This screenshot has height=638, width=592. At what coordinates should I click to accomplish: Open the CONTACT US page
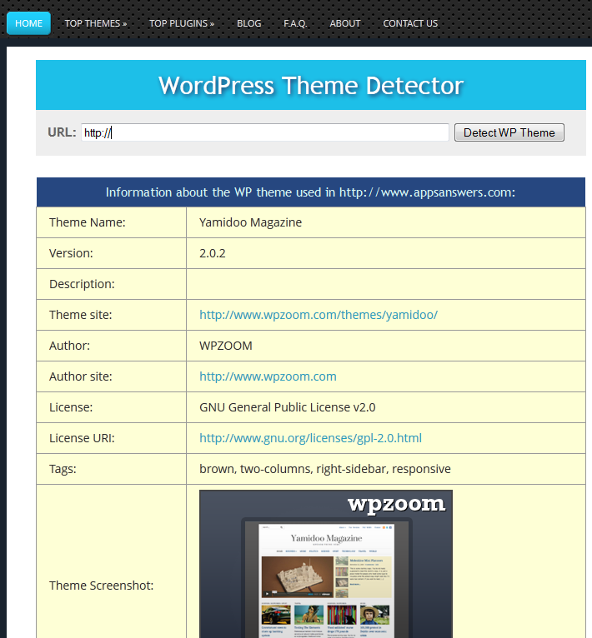click(410, 23)
